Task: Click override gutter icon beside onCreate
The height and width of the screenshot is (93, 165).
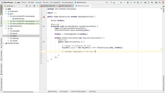Action: coord(44,26)
